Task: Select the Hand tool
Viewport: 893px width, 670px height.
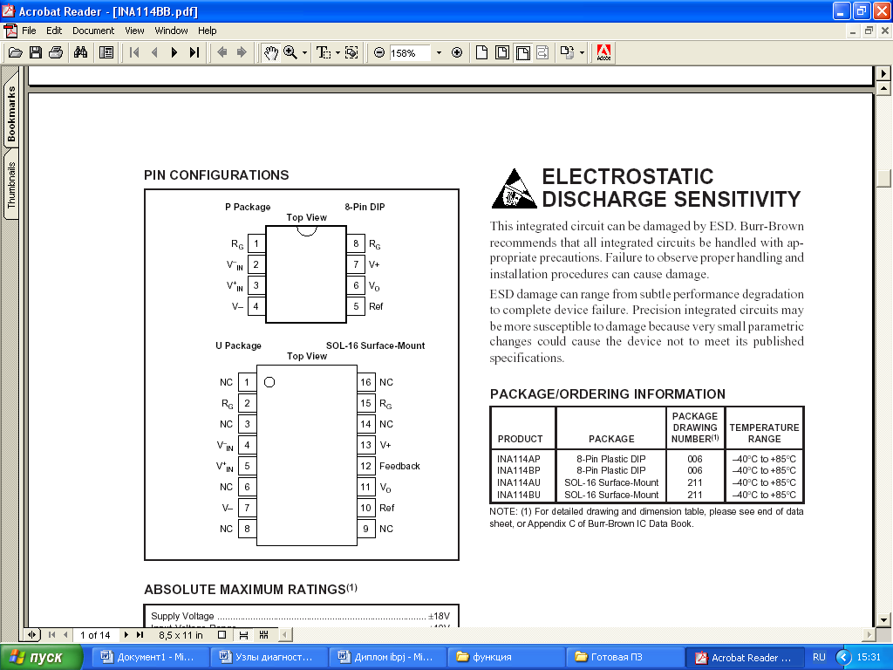Action: (x=270, y=53)
